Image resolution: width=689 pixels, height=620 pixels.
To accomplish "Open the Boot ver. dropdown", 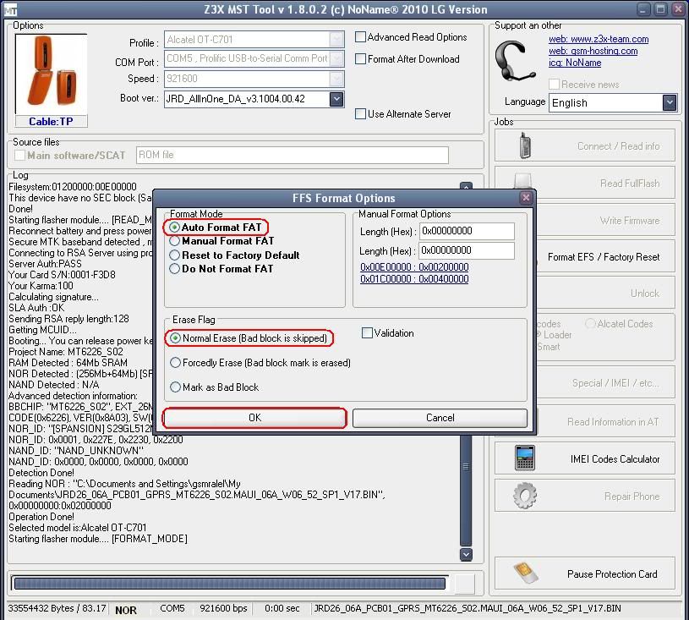I will click(336, 99).
